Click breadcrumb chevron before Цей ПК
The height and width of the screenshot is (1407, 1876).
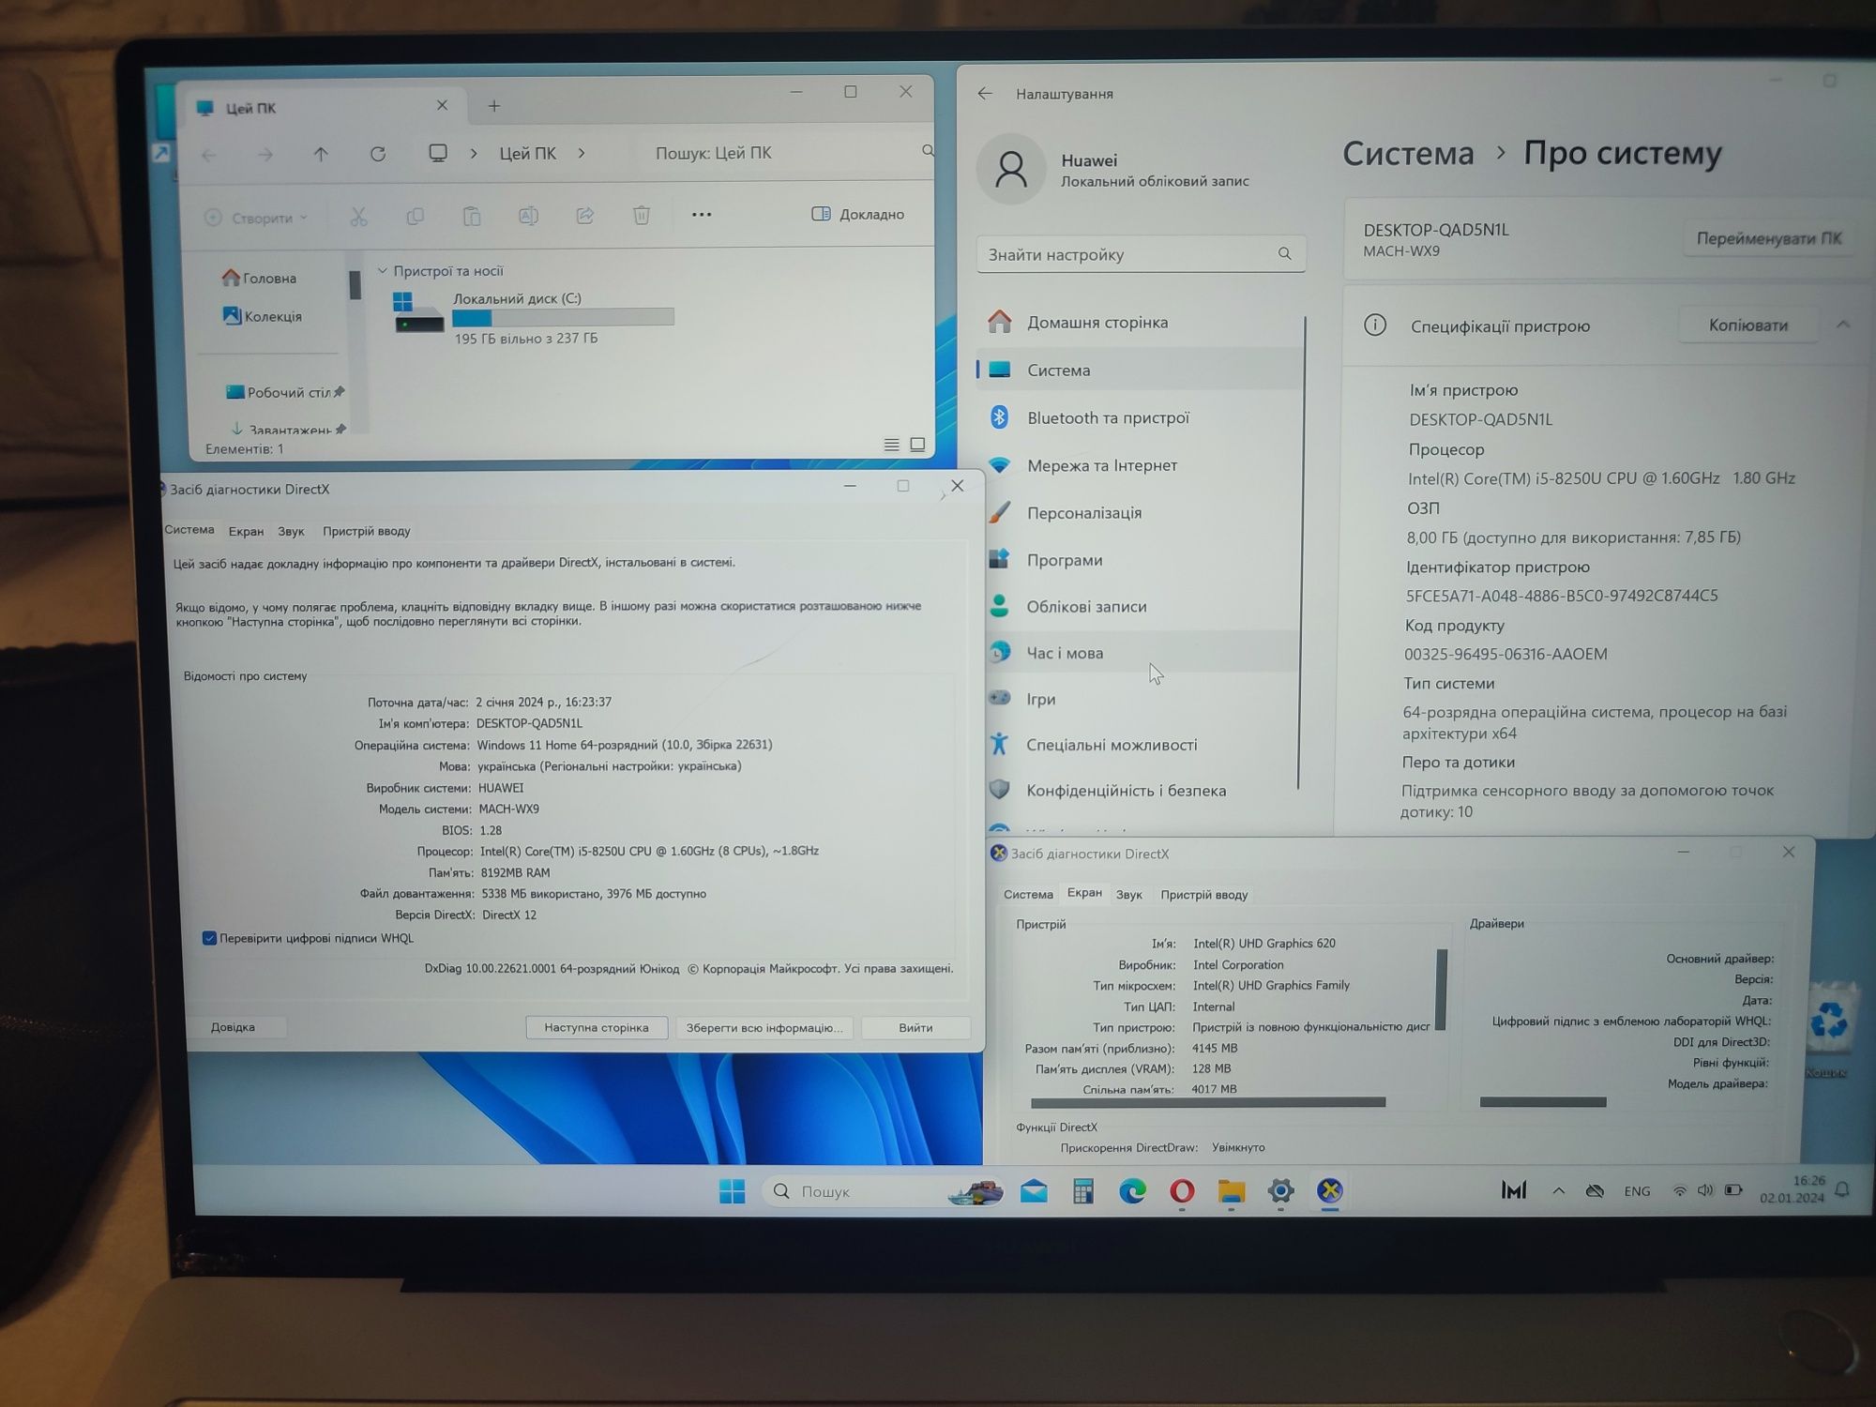pyautogui.click(x=474, y=153)
